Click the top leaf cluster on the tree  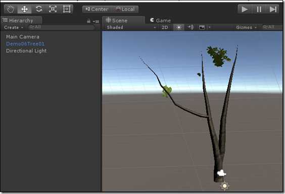[218, 56]
